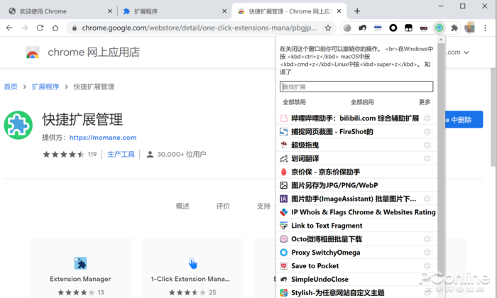Toggle the Stylish-为任意网站自定义主题 extension
The width and height of the screenshot is (497, 298).
click(x=337, y=292)
